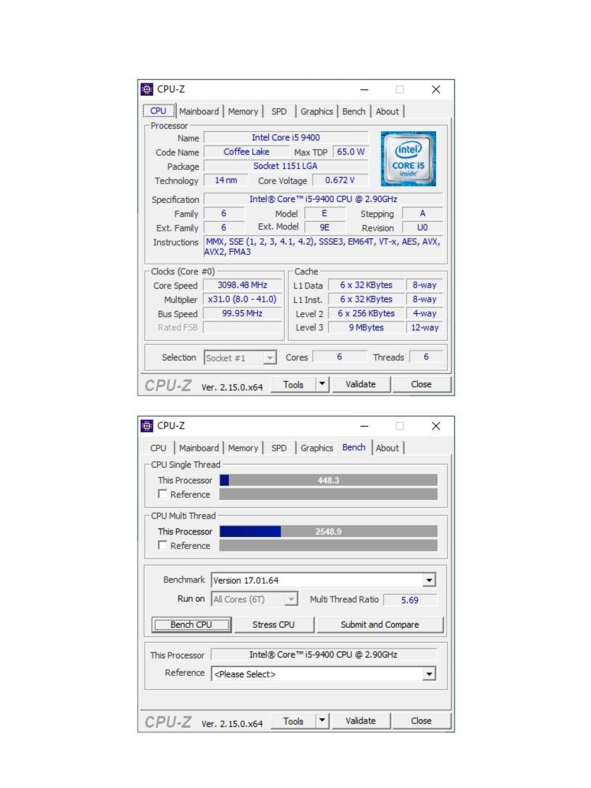The image size is (591, 788).
Task: Click the Intel Core i5 logo badge
Action: 408,159
